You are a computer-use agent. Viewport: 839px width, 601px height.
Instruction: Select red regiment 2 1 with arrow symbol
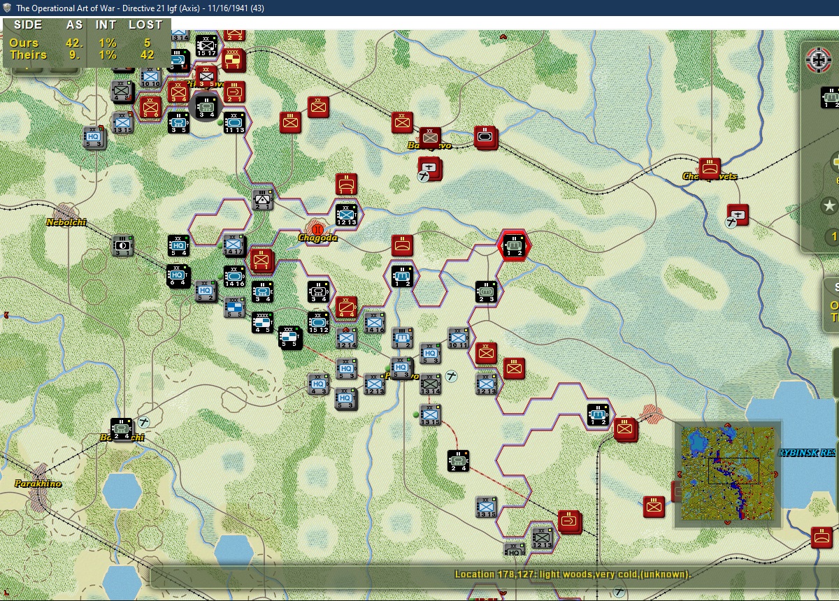234,92
